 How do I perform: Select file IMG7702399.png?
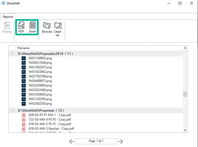coord(40,76)
